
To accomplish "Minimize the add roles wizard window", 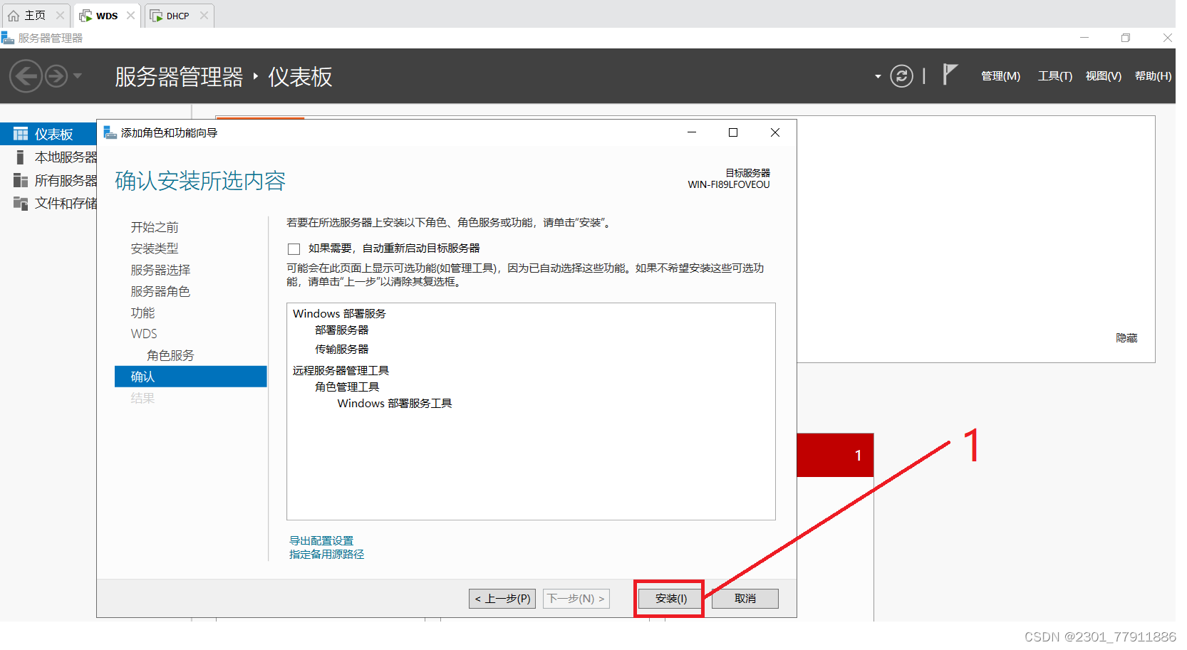I will 691,132.
